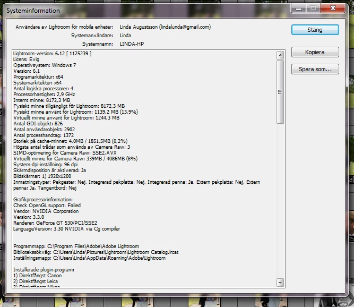Click the Linda Augustsson email text
The image size is (354, 307).
(165, 27)
